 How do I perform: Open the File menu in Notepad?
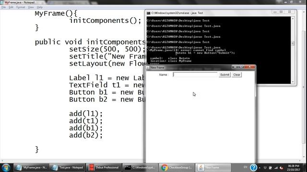[3, 7]
